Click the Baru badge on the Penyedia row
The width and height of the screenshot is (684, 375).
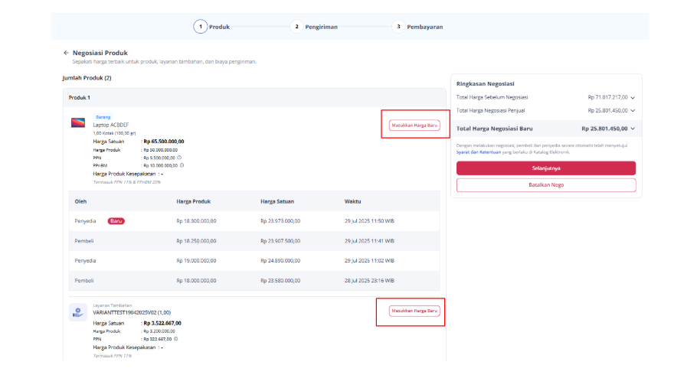coord(116,221)
